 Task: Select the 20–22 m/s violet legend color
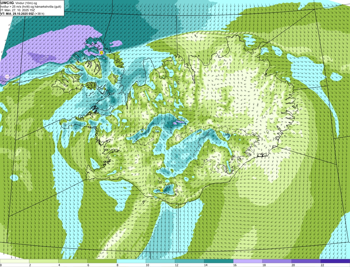pyautogui.click(x=306, y=261)
